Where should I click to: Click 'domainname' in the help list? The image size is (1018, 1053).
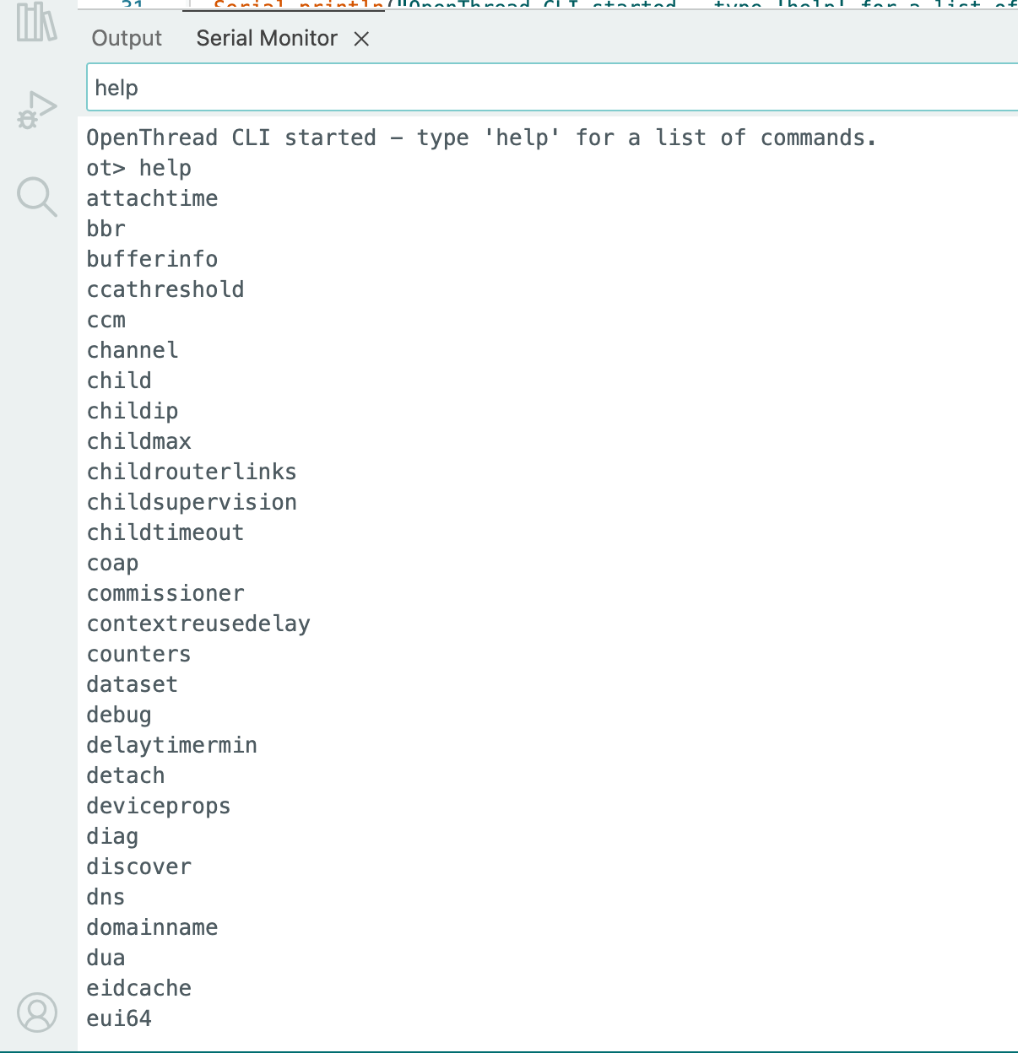point(153,927)
